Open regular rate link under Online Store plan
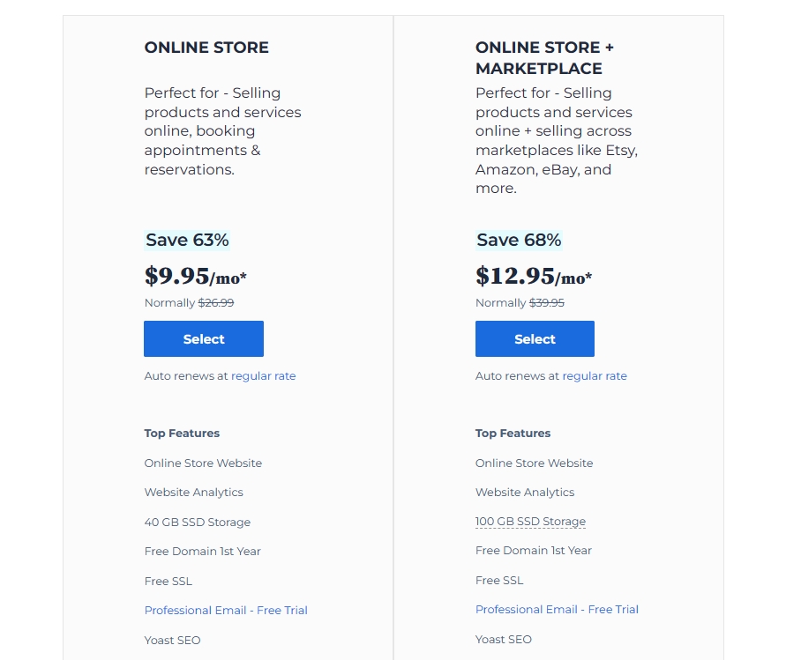This screenshot has width=786, height=660. pos(264,376)
